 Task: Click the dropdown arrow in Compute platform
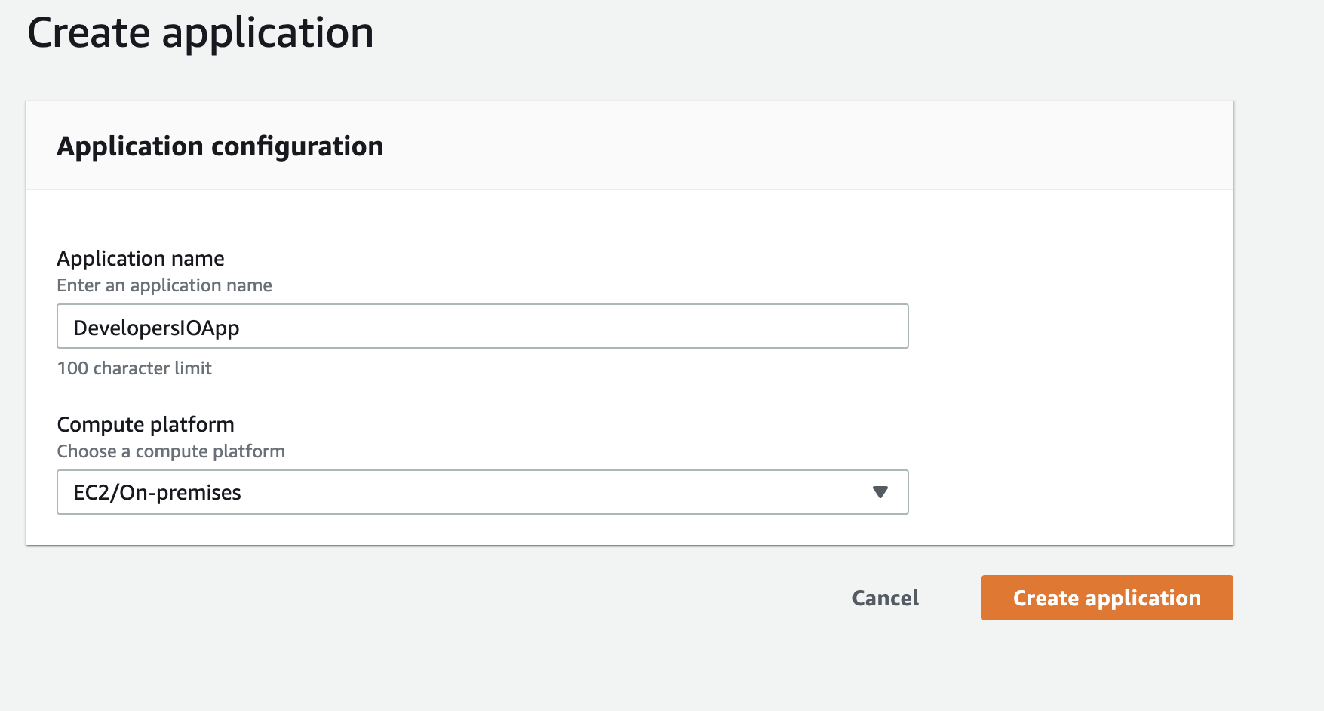coord(880,492)
